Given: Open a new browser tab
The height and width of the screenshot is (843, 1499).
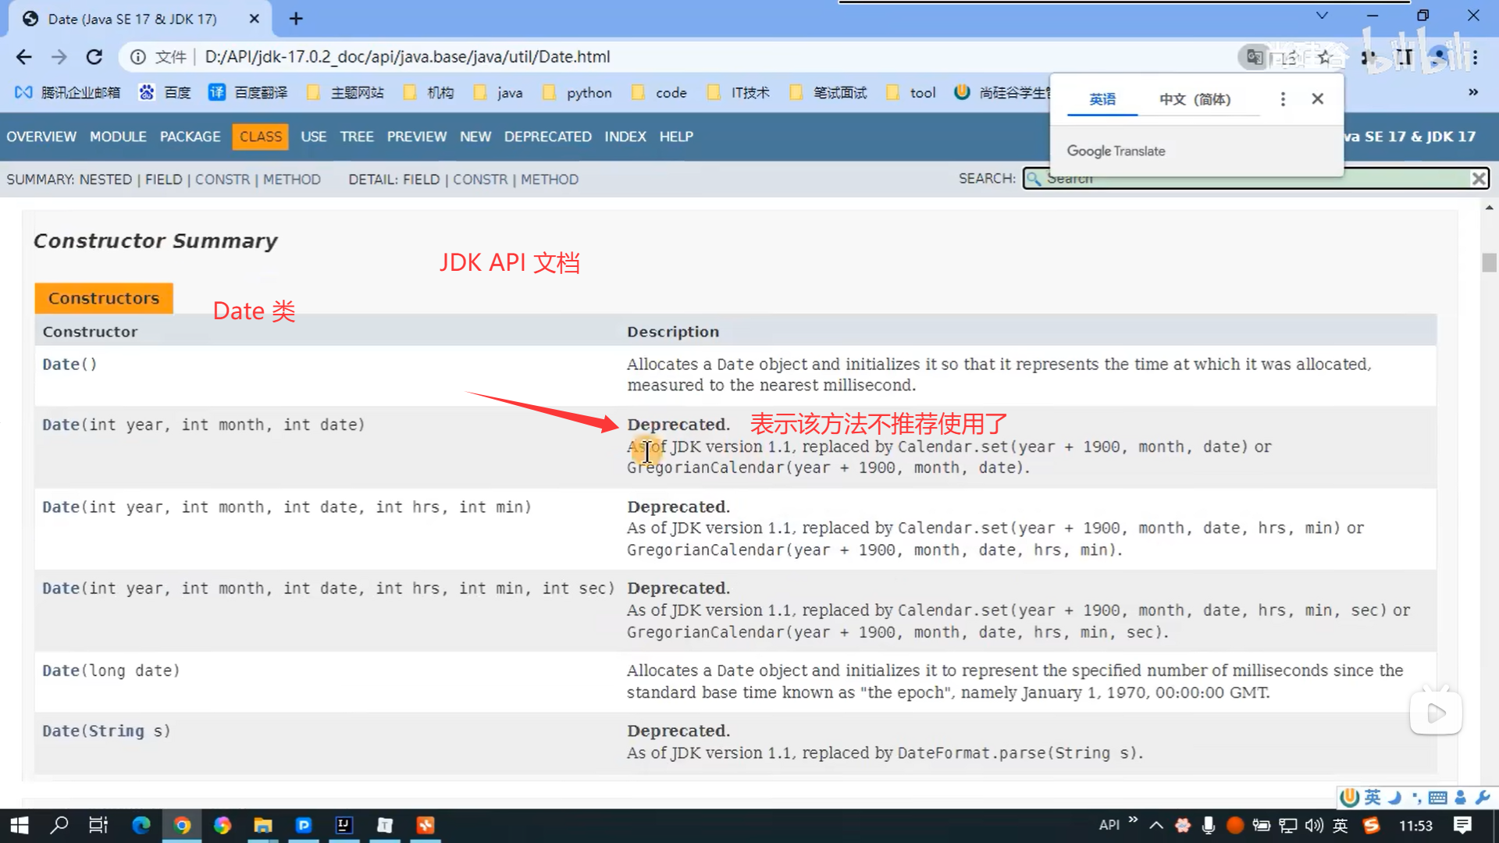Looking at the screenshot, I should point(296,19).
